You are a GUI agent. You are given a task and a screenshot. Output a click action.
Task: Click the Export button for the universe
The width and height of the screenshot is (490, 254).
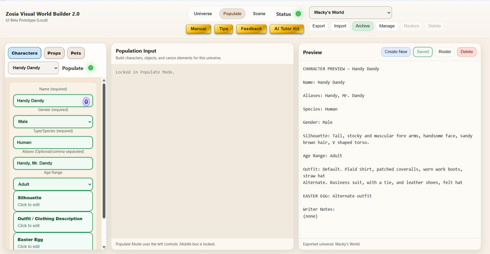point(318,26)
